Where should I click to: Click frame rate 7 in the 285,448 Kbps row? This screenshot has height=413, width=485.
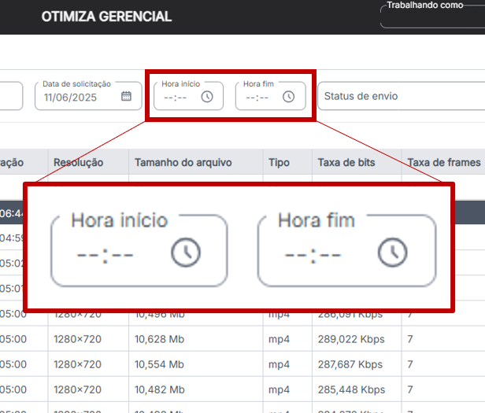[x=410, y=389]
